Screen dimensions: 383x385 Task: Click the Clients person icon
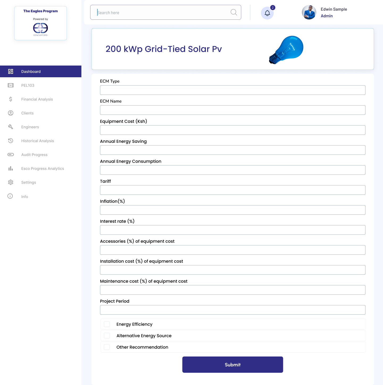(x=11, y=113)
